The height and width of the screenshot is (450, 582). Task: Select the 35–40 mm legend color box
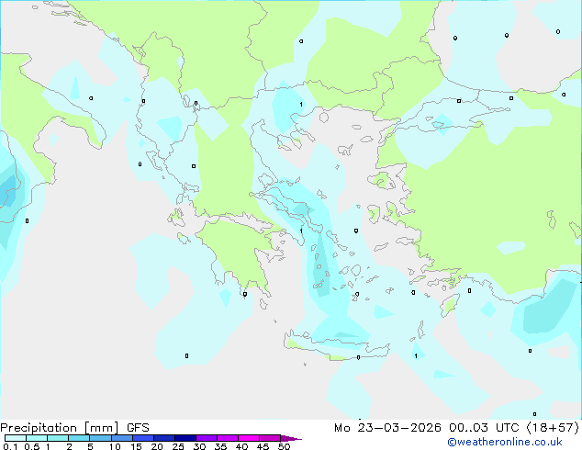coord(227,438)
